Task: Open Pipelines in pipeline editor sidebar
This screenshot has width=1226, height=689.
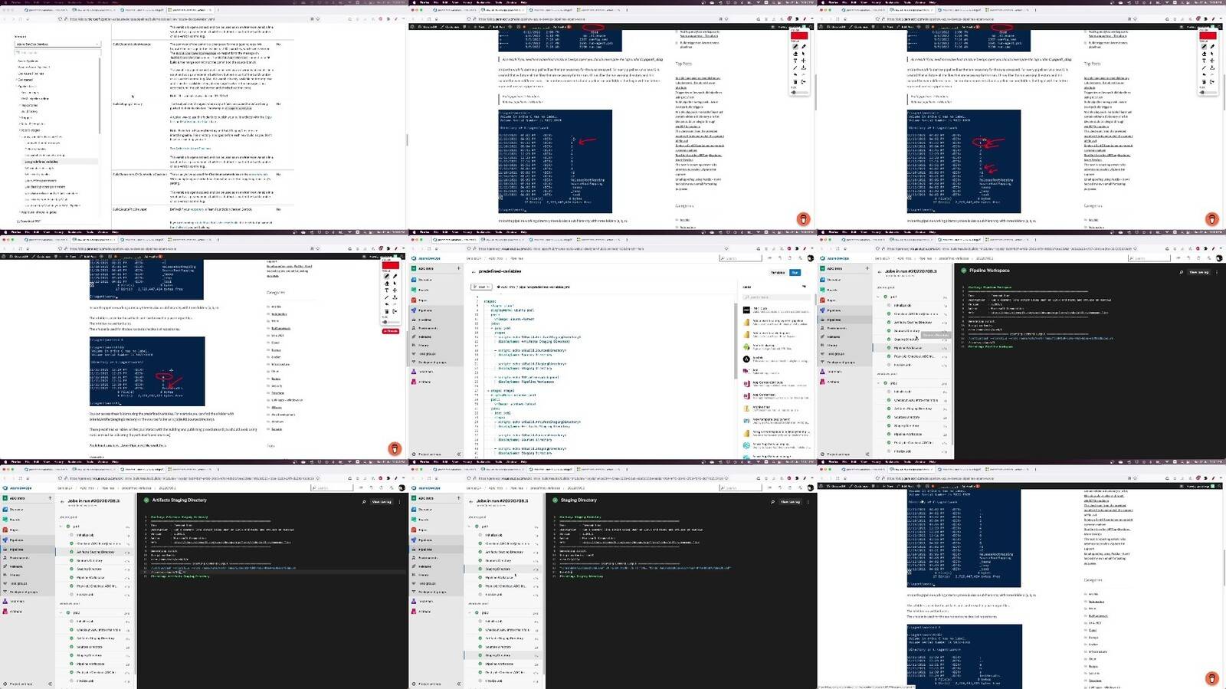Action: coord(424,310)
